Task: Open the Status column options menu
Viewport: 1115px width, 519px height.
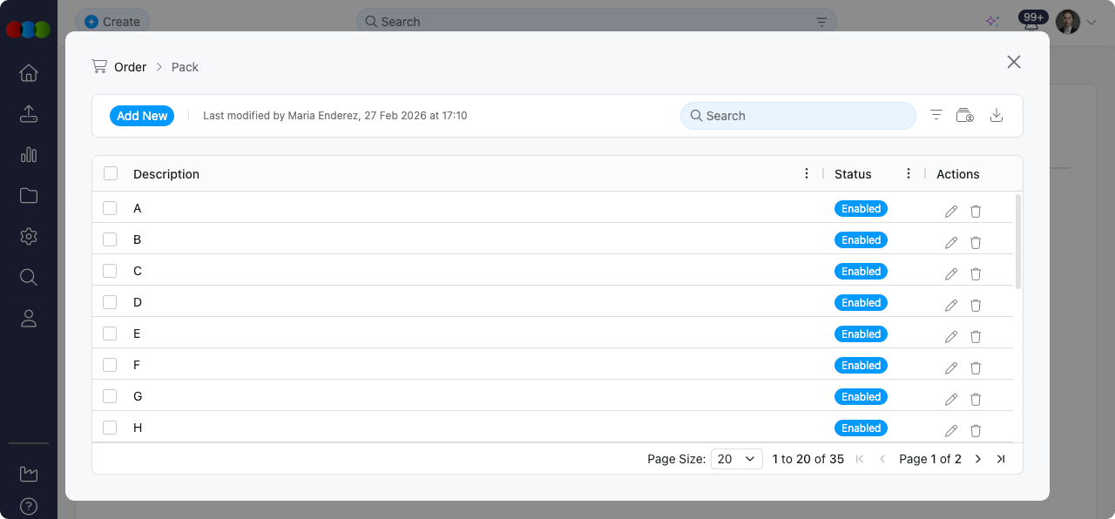Action: pos(909,174)
